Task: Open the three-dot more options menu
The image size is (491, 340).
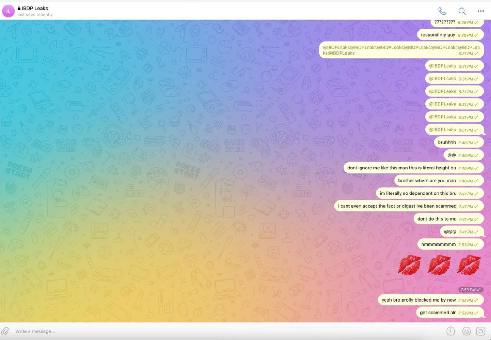Action: [481, 11]
